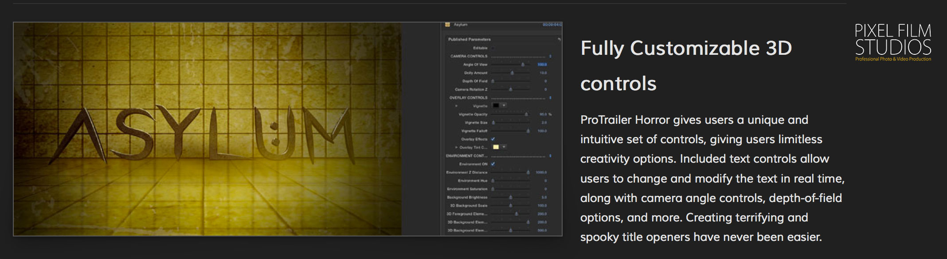Click the 3D Background Scale value 100.0

pos(542,206)
